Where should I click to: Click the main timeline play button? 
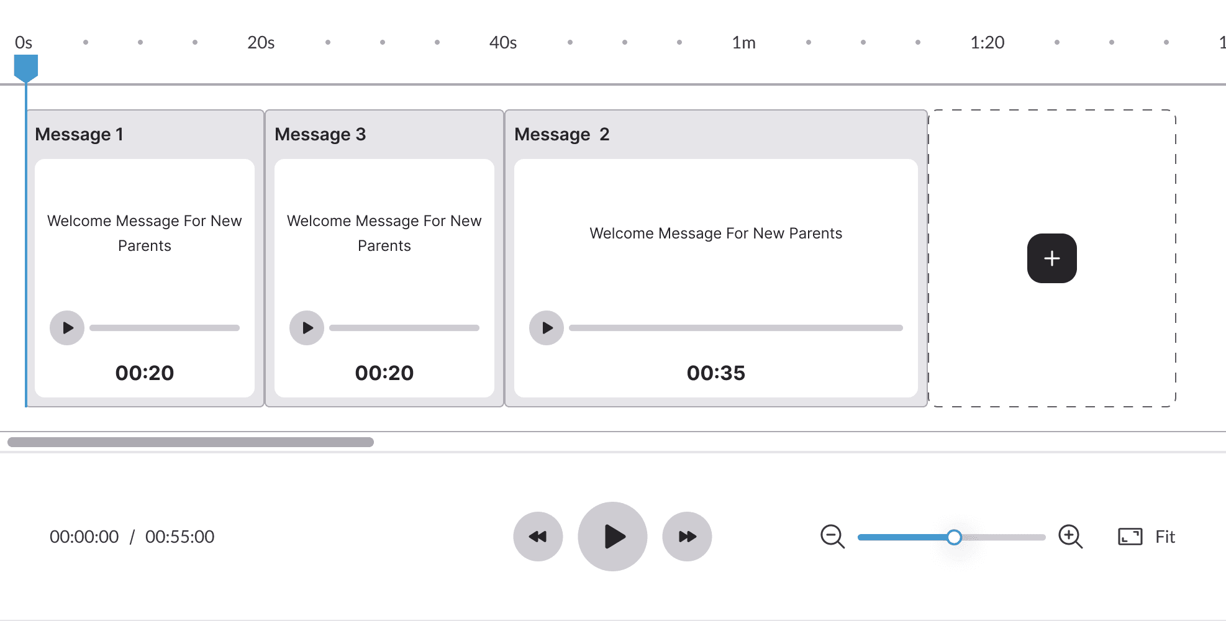pos(612,537)
